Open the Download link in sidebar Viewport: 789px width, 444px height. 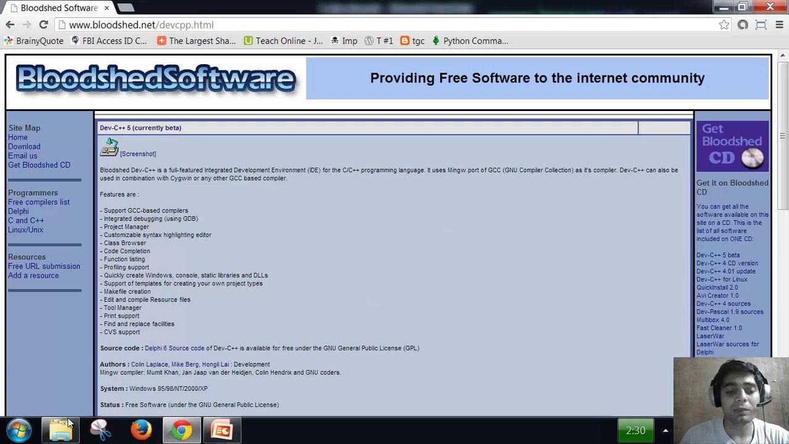point(24,147)
